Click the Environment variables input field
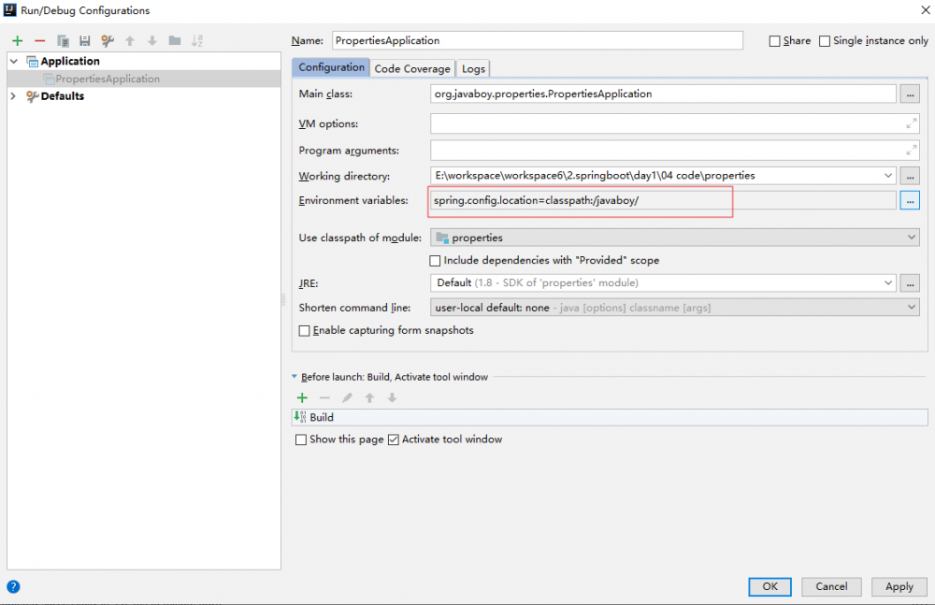The image size is (935, 605). point(580,199)
